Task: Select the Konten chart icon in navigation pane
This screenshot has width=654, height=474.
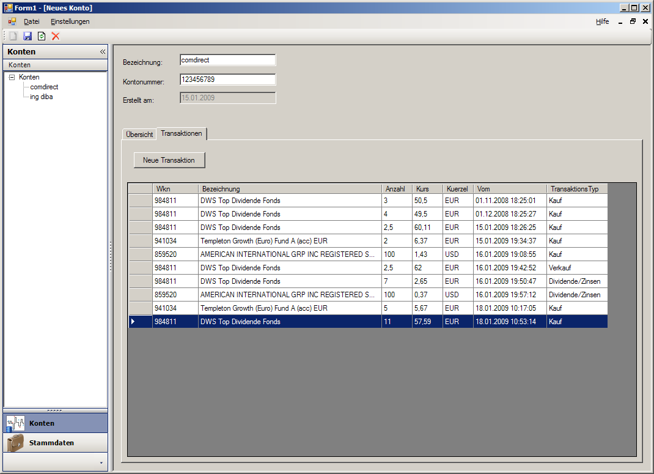Action: 15,423
